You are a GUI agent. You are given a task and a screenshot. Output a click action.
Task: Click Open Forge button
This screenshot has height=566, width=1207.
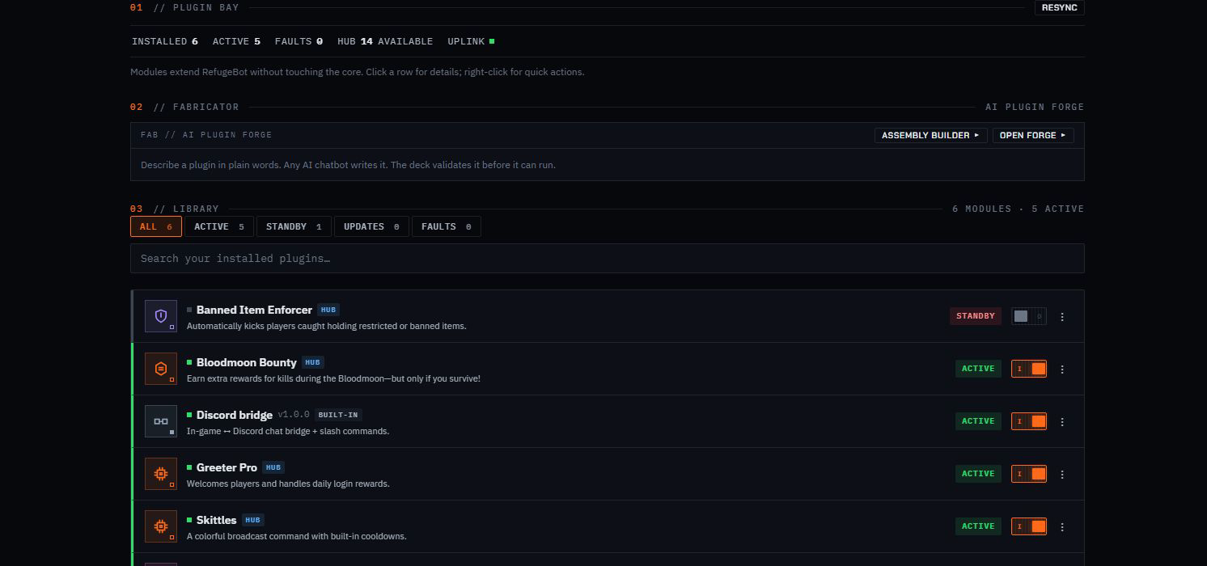point(1033,135)
